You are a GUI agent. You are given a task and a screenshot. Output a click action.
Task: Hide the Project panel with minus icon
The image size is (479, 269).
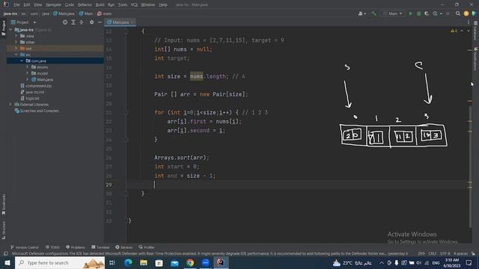pos(100,22)
